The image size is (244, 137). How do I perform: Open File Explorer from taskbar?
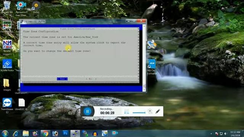tap(26, 134)
